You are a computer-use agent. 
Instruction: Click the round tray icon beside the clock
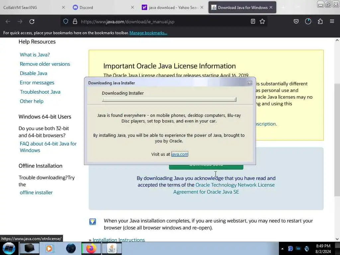coord(306,249)
